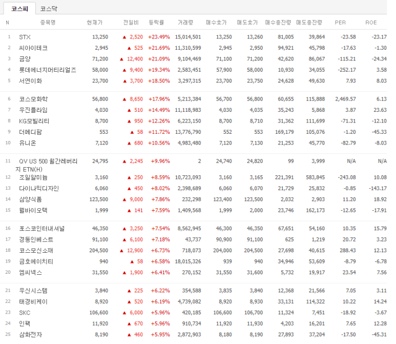
Task: Select 금호에이치티 volume 18,015,326
Action: tap(188, 261)
